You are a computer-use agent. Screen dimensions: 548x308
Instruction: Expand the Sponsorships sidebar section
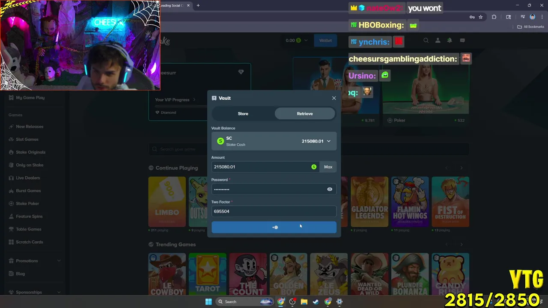click(x=34, y=292)
